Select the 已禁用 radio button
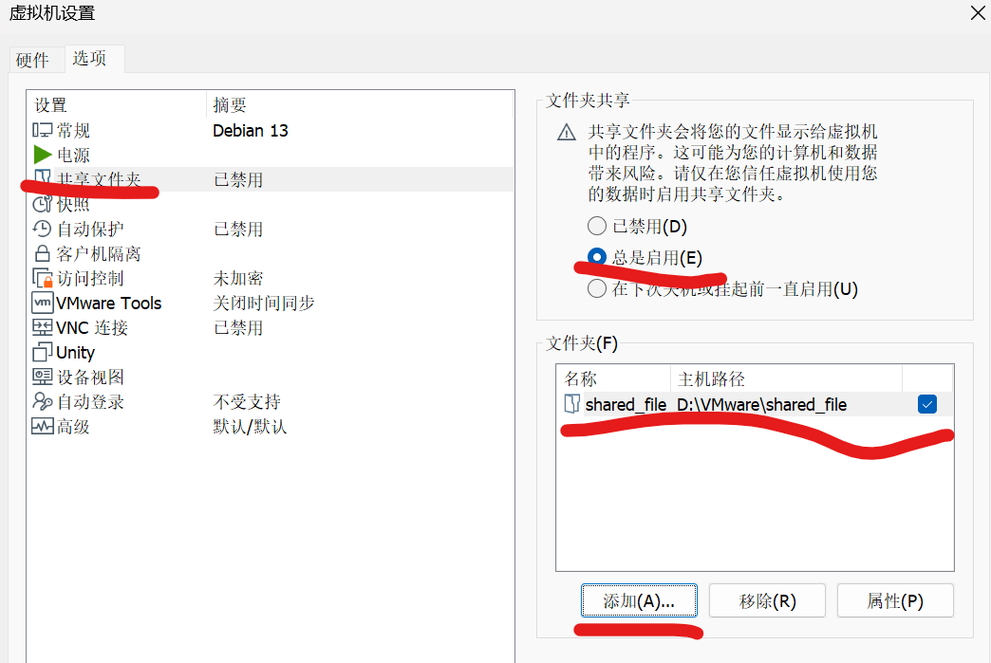This screenshot has width=991, height=663. (596, 226)
